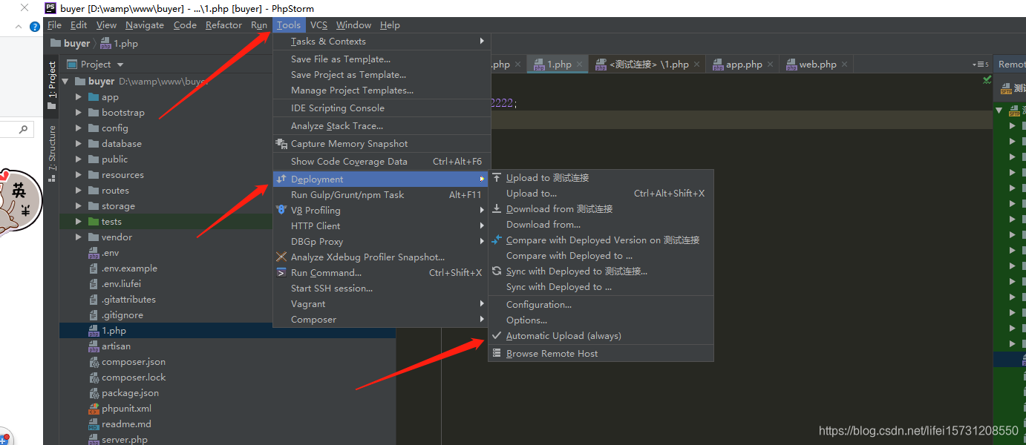This screenshot has width=1026, height=445.
Task: Open the Composer submenu
Action: pyautogui.click(x=382, y=320)
